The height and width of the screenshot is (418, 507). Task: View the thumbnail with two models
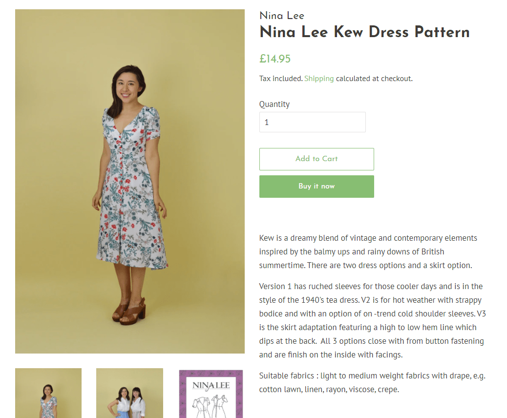129,393
